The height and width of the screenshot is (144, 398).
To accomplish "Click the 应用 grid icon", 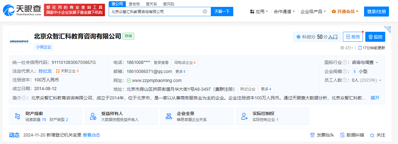I will point(252,12).
